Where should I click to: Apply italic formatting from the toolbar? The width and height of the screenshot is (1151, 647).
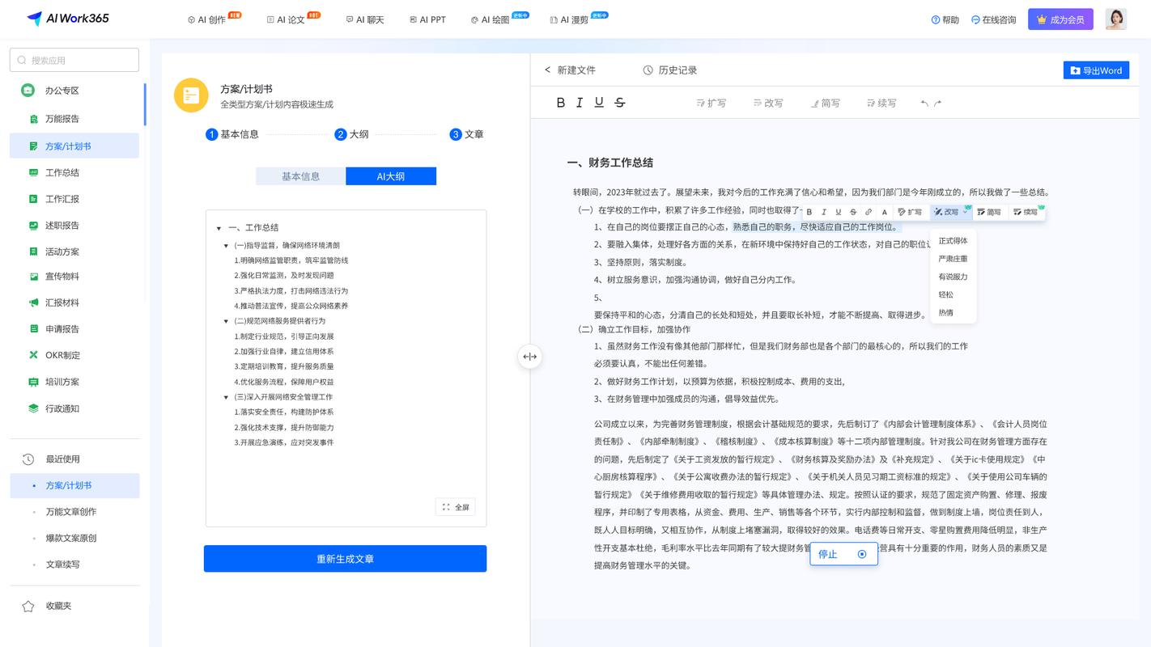coord(580,102)
